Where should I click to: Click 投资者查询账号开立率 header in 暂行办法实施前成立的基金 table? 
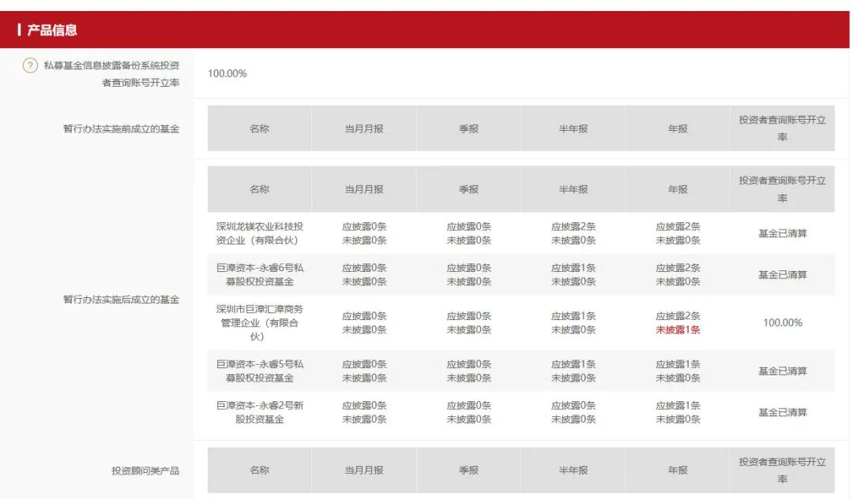click(782, 128)
